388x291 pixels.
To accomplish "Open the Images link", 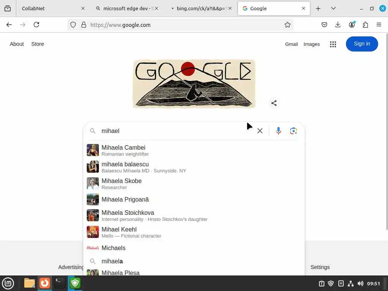I will (311, 44).
